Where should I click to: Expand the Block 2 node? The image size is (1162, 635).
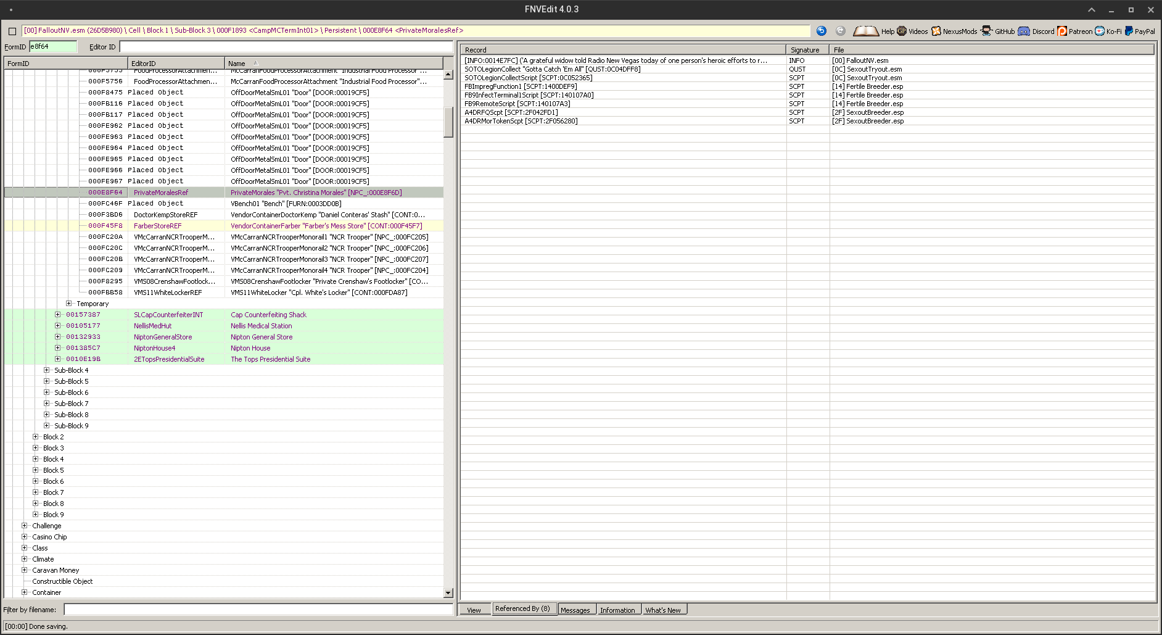tap(35, 437)
